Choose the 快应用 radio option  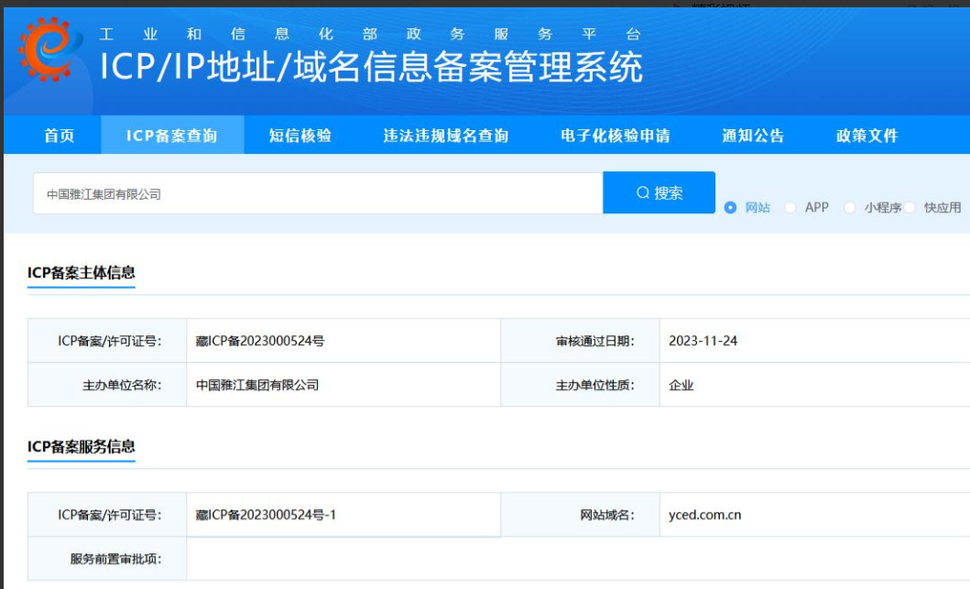coord(910,208)
